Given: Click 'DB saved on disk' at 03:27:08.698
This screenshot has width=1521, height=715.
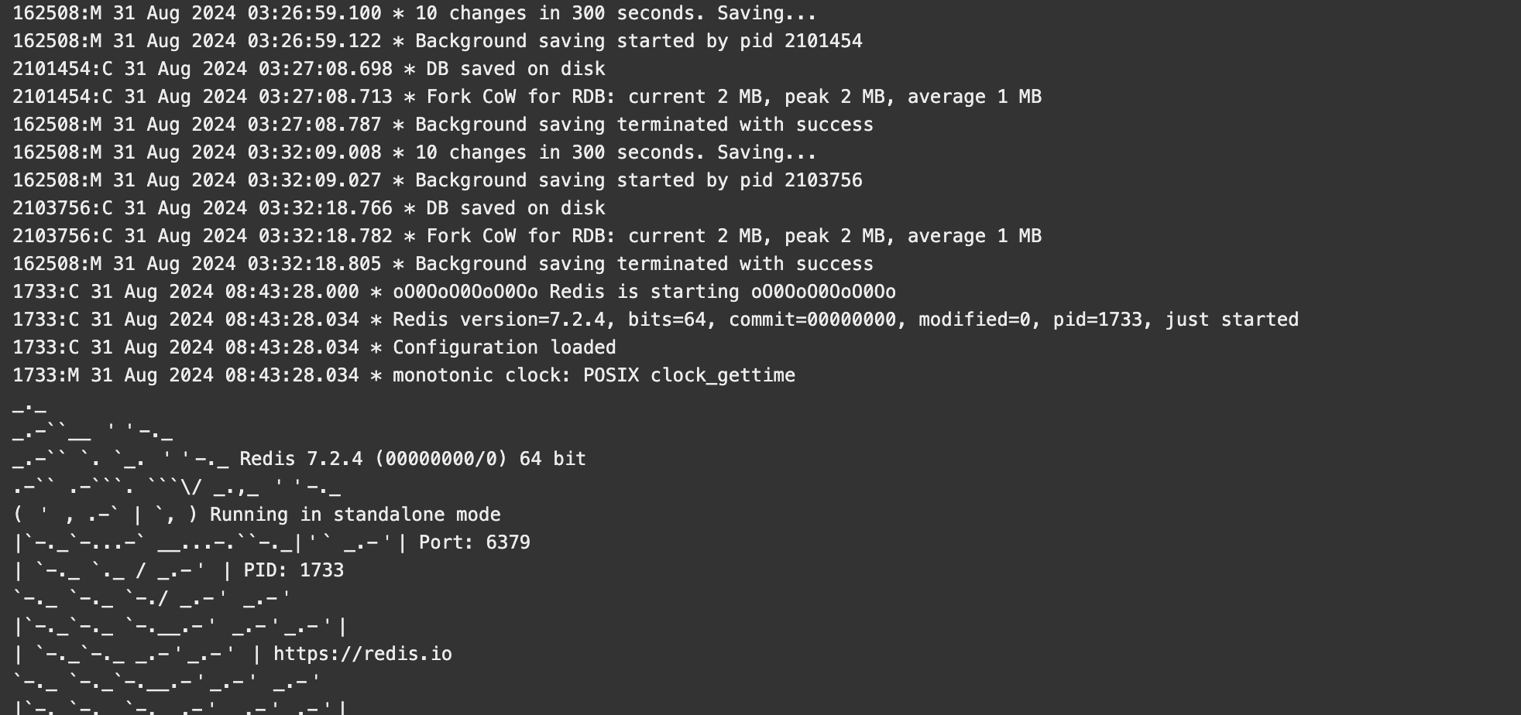Looking at the screenshot, I should [516, 69].
